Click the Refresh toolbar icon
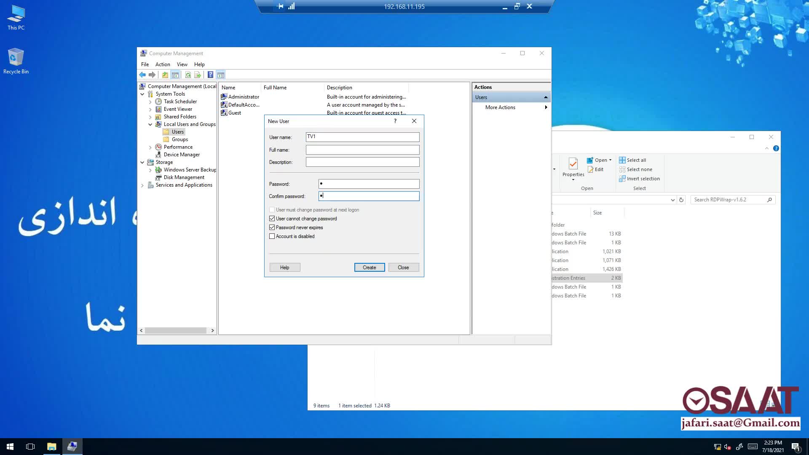This screenshot has height=455, width=809. [x=188, y=75]
